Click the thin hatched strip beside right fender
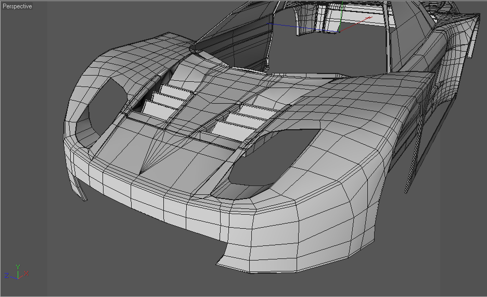 coord(414,149)
